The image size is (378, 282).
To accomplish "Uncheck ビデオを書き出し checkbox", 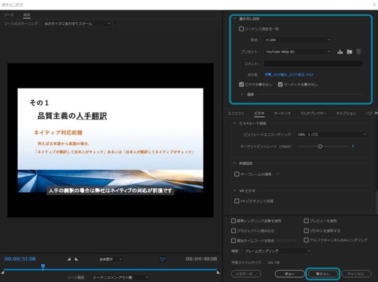I will pos(241,84).
